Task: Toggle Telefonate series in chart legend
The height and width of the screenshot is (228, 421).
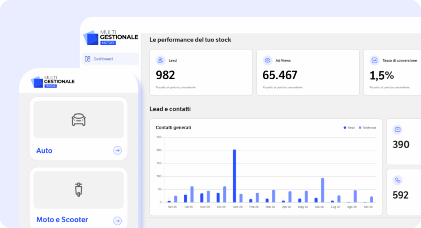Action: tap(367, 128)
